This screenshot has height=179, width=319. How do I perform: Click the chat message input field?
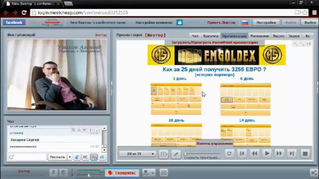pos(30,157)
